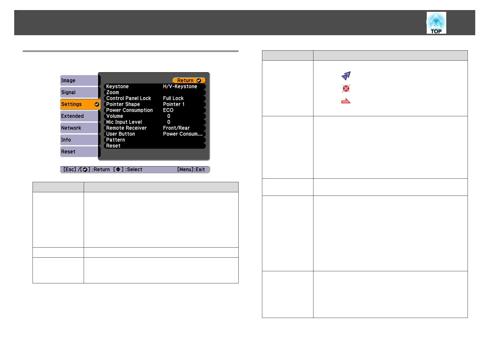Click the [Esc] Return hint text
The image size is (498, 352).
point(86,169)
